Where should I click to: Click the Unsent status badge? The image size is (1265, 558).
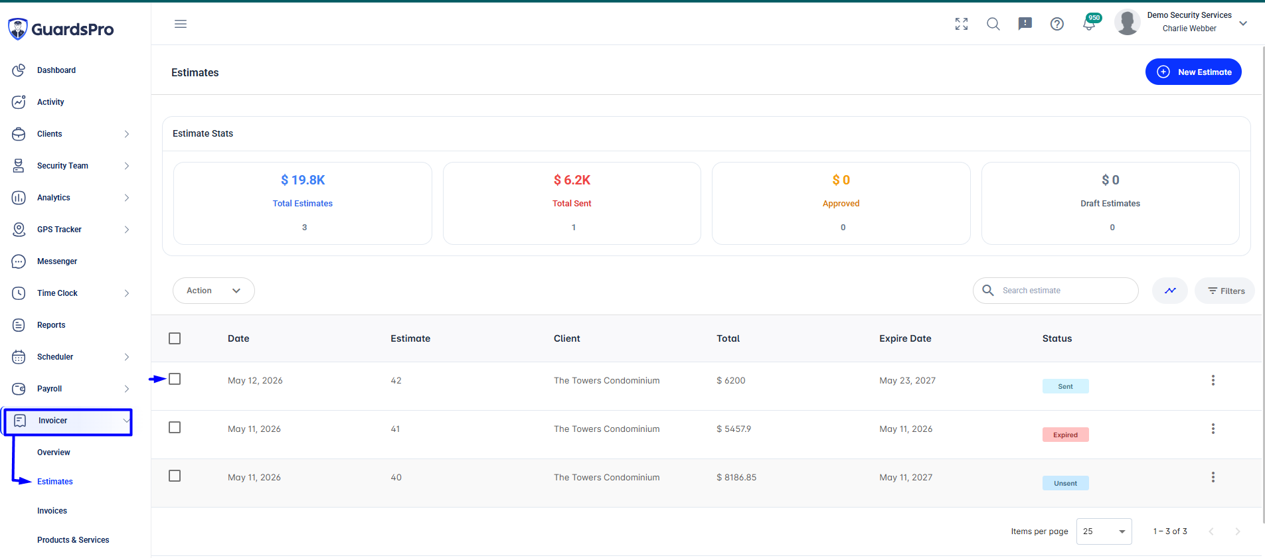click(1065, 483)
